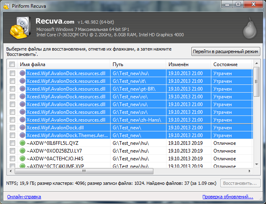The width and height of the screenshot is (266, 204).
Task: Maximize the Piriform Recuva window
Action: coord(238,4)
